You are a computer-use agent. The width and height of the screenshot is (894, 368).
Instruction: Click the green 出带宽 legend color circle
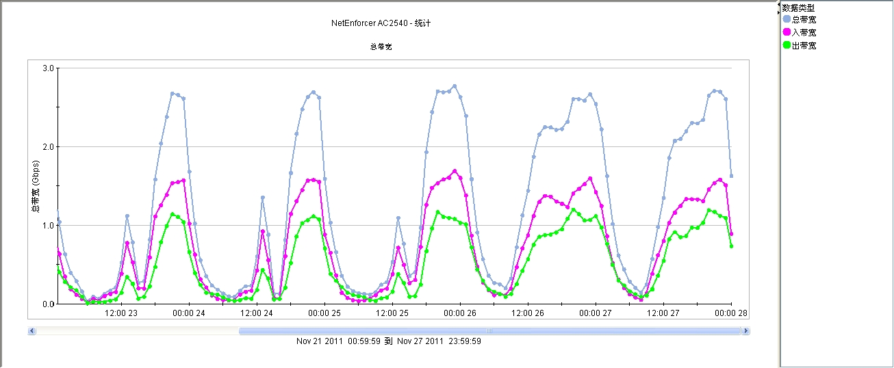point(787,45)
